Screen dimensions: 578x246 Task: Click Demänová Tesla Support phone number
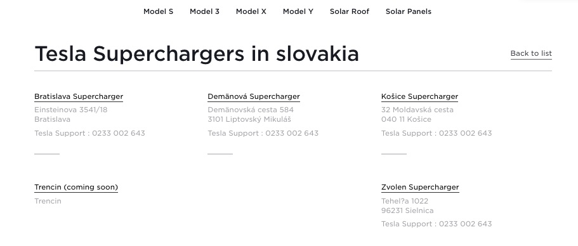pyautogui.click(x=292, y=133)
